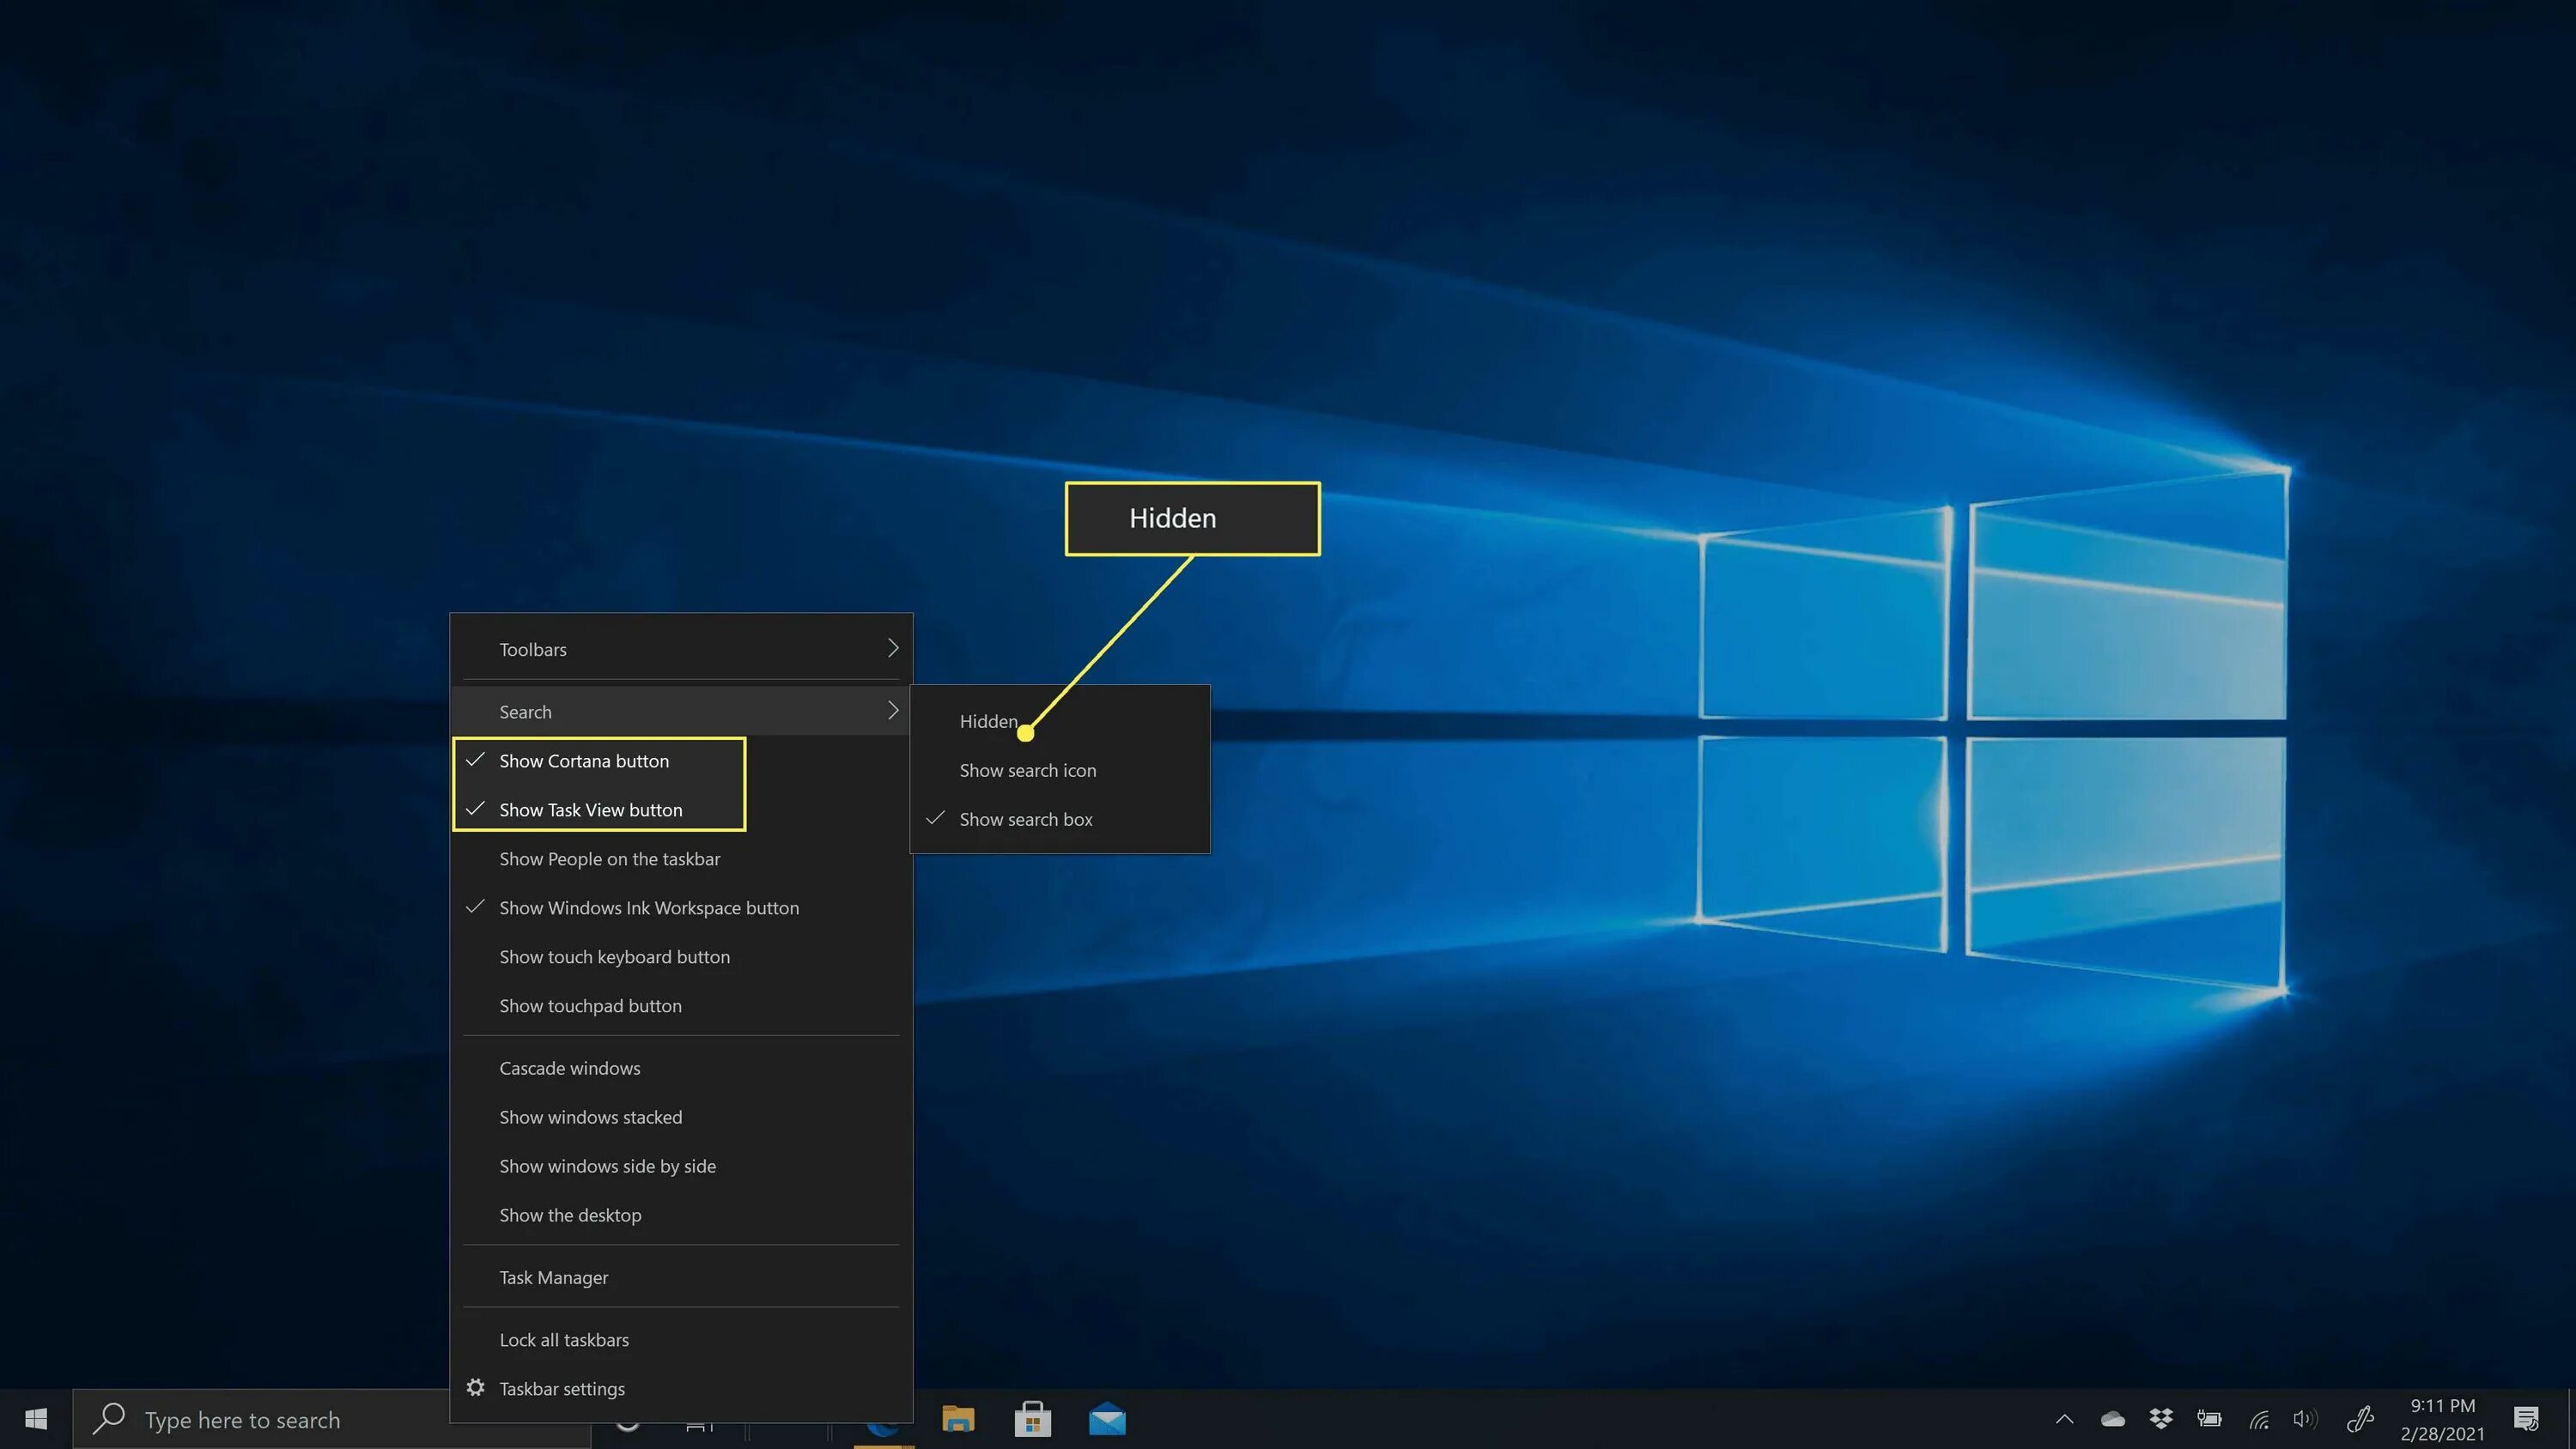Select the Show search box option
Screen dimensions: 2576x1449
tap(1025, 819)
